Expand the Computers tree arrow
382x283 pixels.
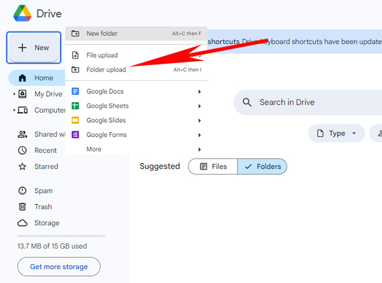(14, 110)
